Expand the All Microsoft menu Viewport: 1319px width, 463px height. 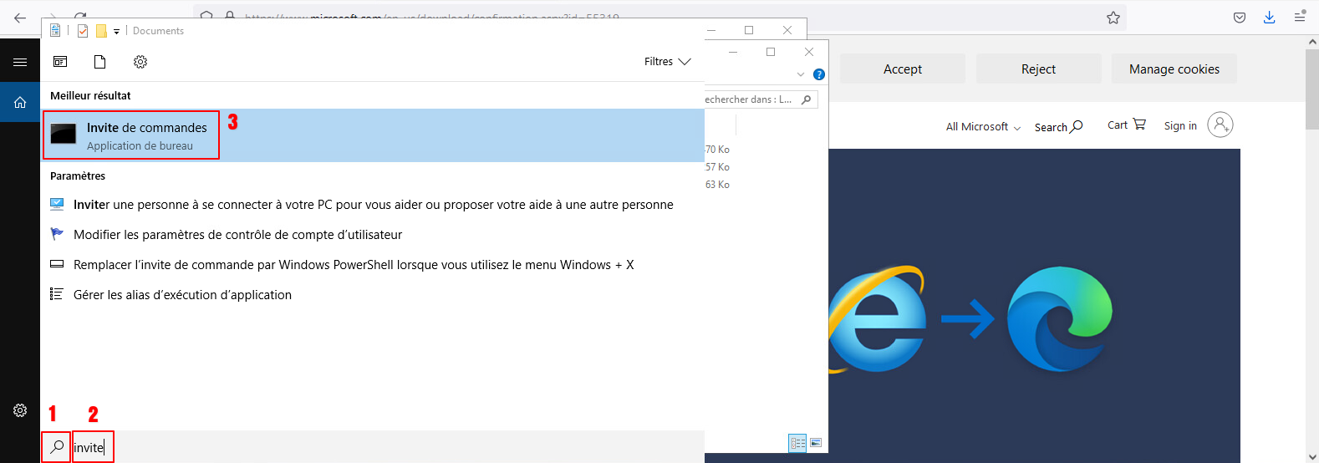click(983, 127)
